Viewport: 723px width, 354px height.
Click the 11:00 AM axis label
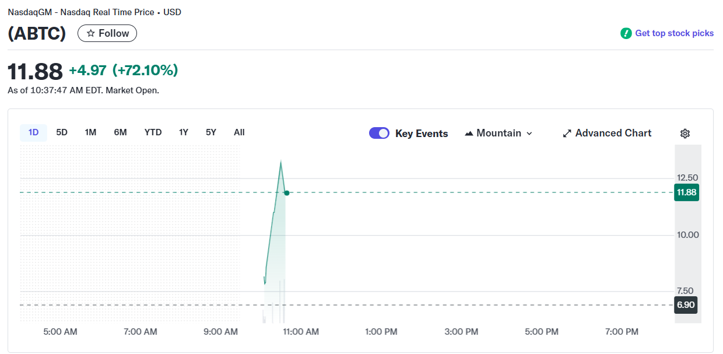click(301, 332)
